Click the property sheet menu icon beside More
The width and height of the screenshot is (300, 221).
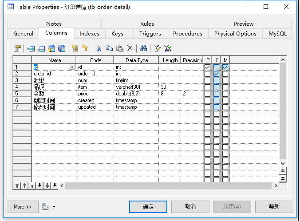(45, 207)
